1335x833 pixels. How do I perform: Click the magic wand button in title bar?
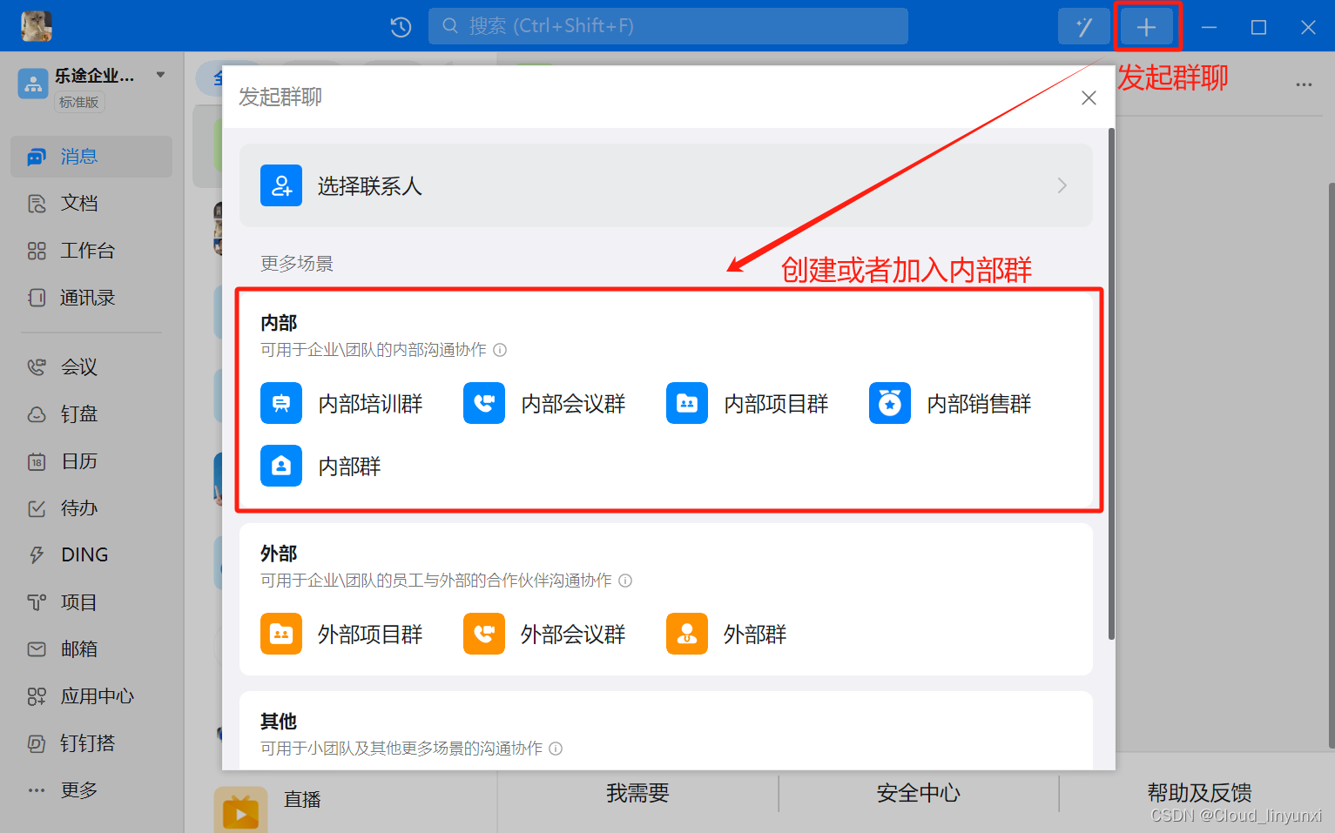coord(1083,27)
